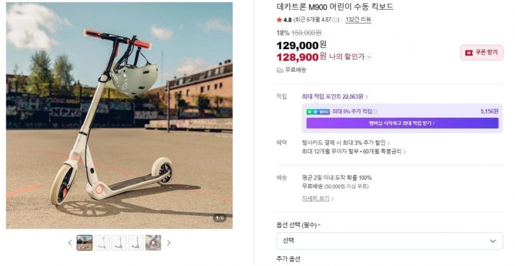This screenshot has width=515, height=266.
Task: Open the 옵션 선택 dropdown
Action: tap(389, 241)
